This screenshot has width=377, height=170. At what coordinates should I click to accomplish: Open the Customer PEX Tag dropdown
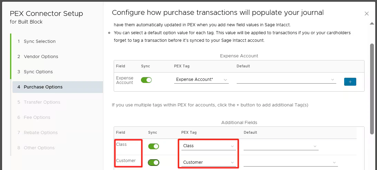[208, 162]
